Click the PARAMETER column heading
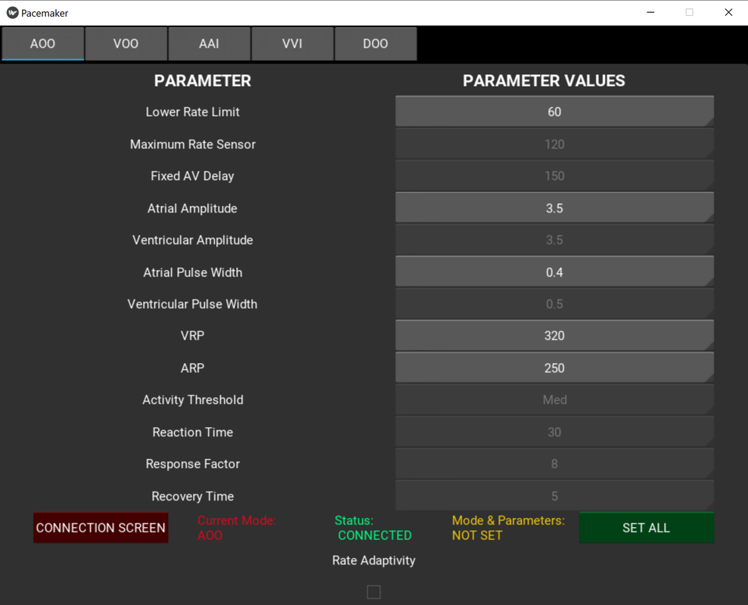The width and height of the screenshot is (748, 605). tap(202, 81)
